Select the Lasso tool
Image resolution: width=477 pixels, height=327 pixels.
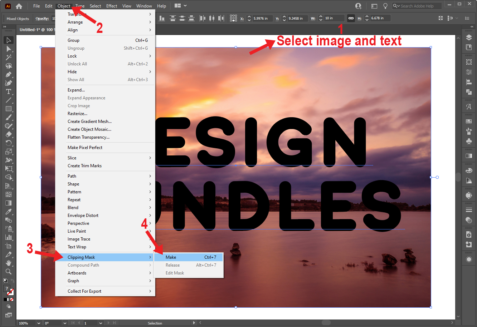[9, 66]
